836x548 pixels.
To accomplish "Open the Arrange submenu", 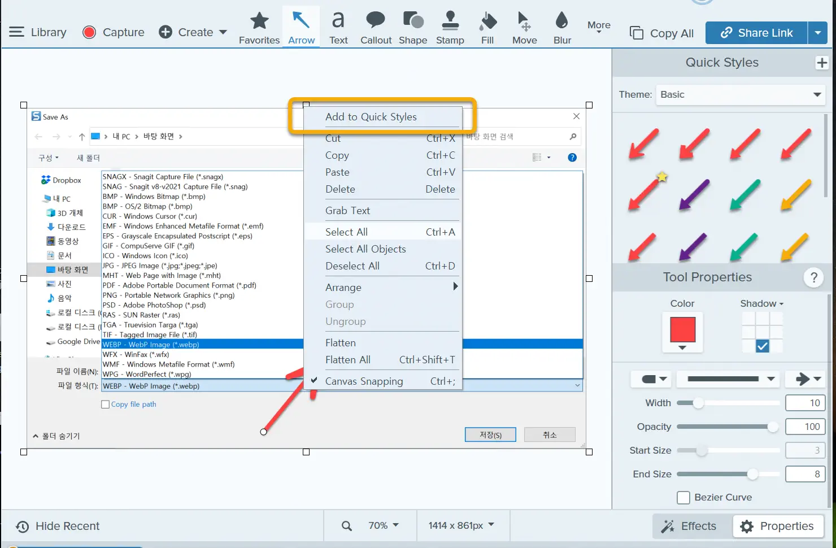I will (383, 288).
